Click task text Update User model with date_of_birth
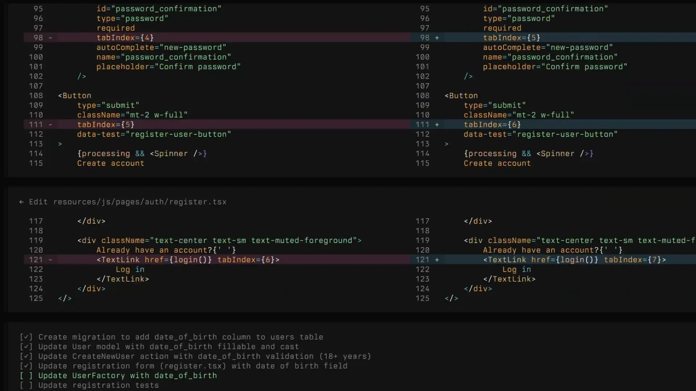 click(169, 347)
